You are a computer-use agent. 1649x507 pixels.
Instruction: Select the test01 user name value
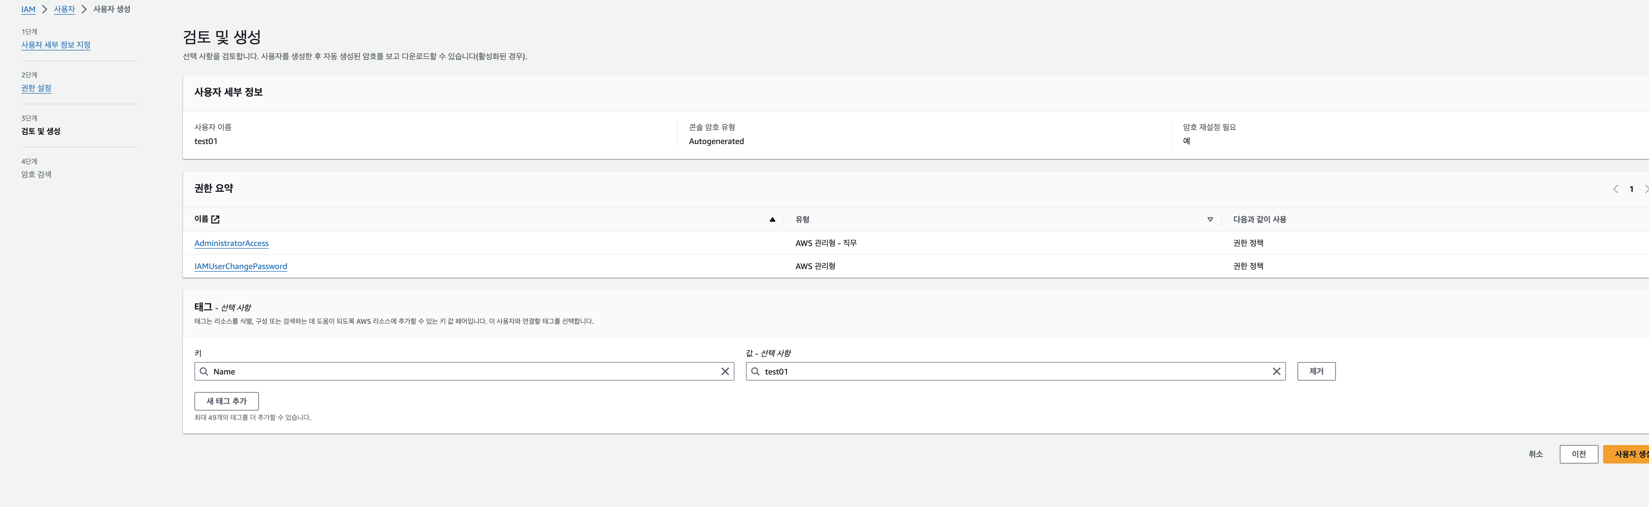coord(206,141)
